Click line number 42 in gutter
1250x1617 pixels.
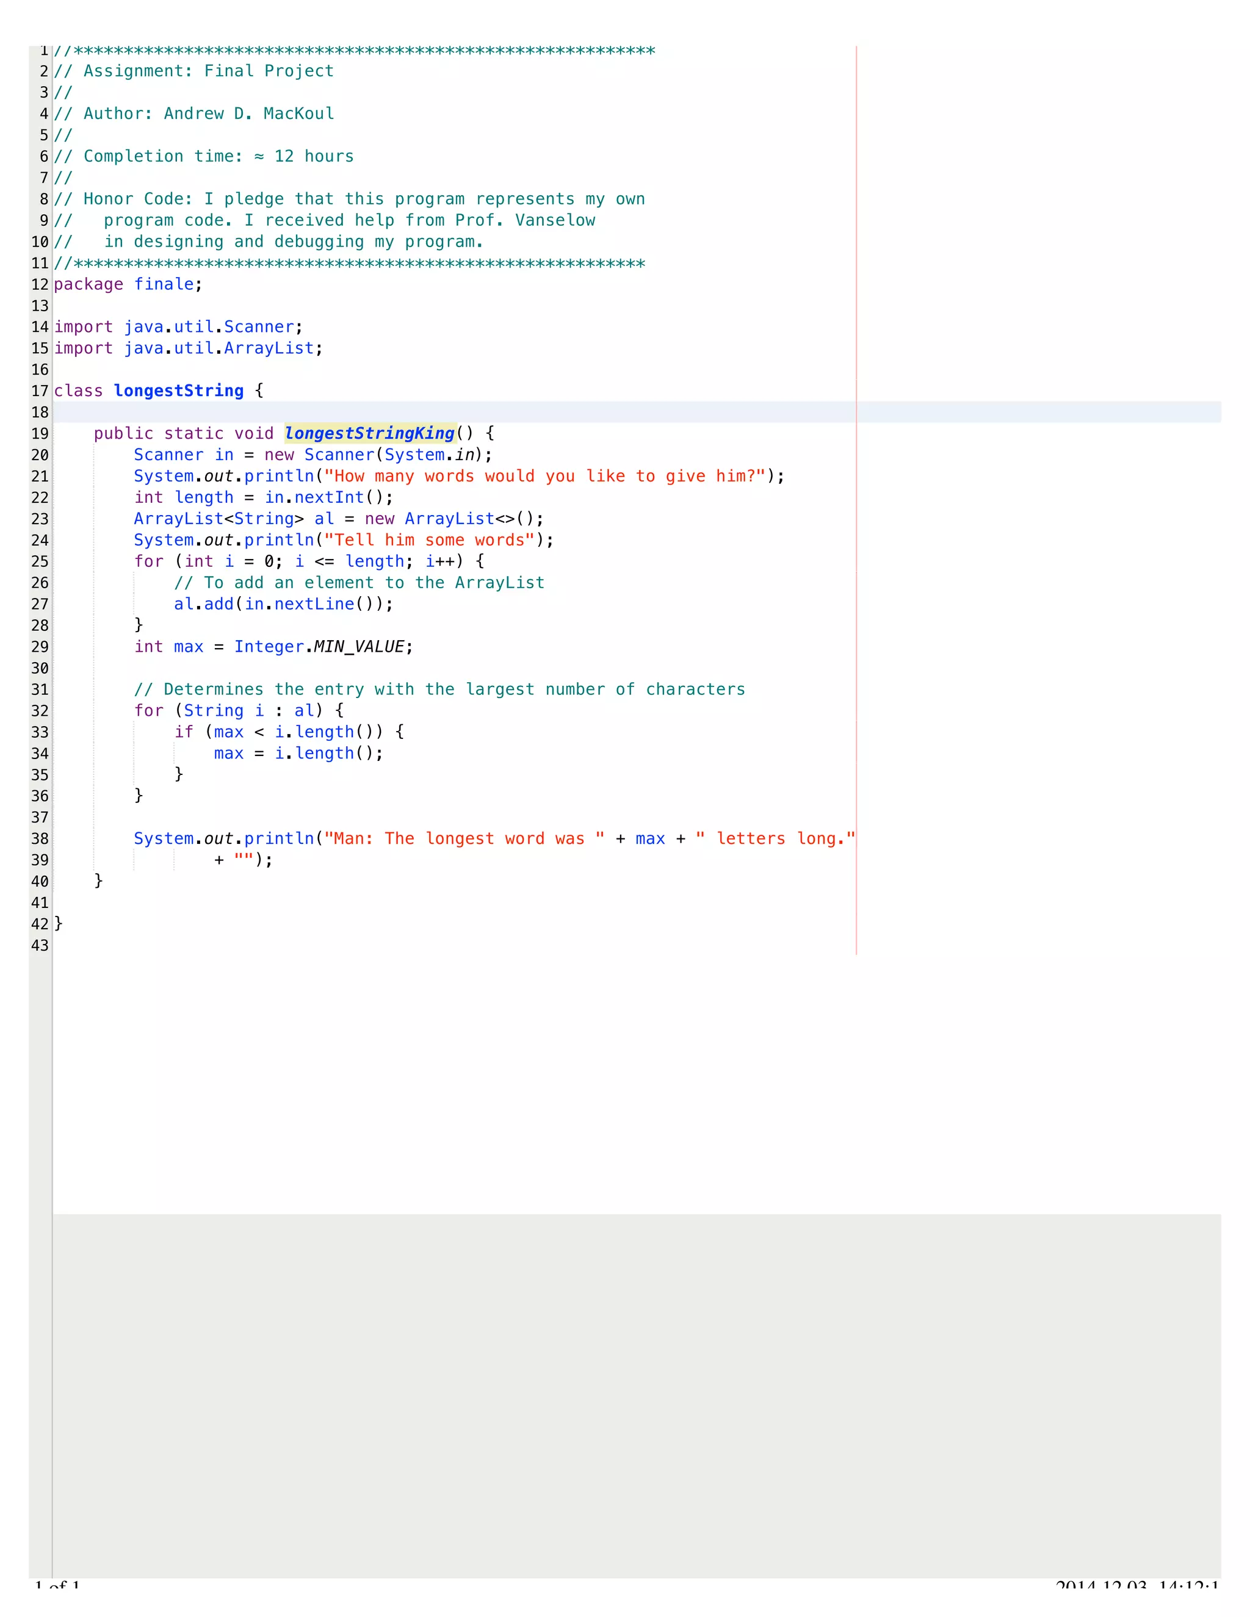click(40, 924)
